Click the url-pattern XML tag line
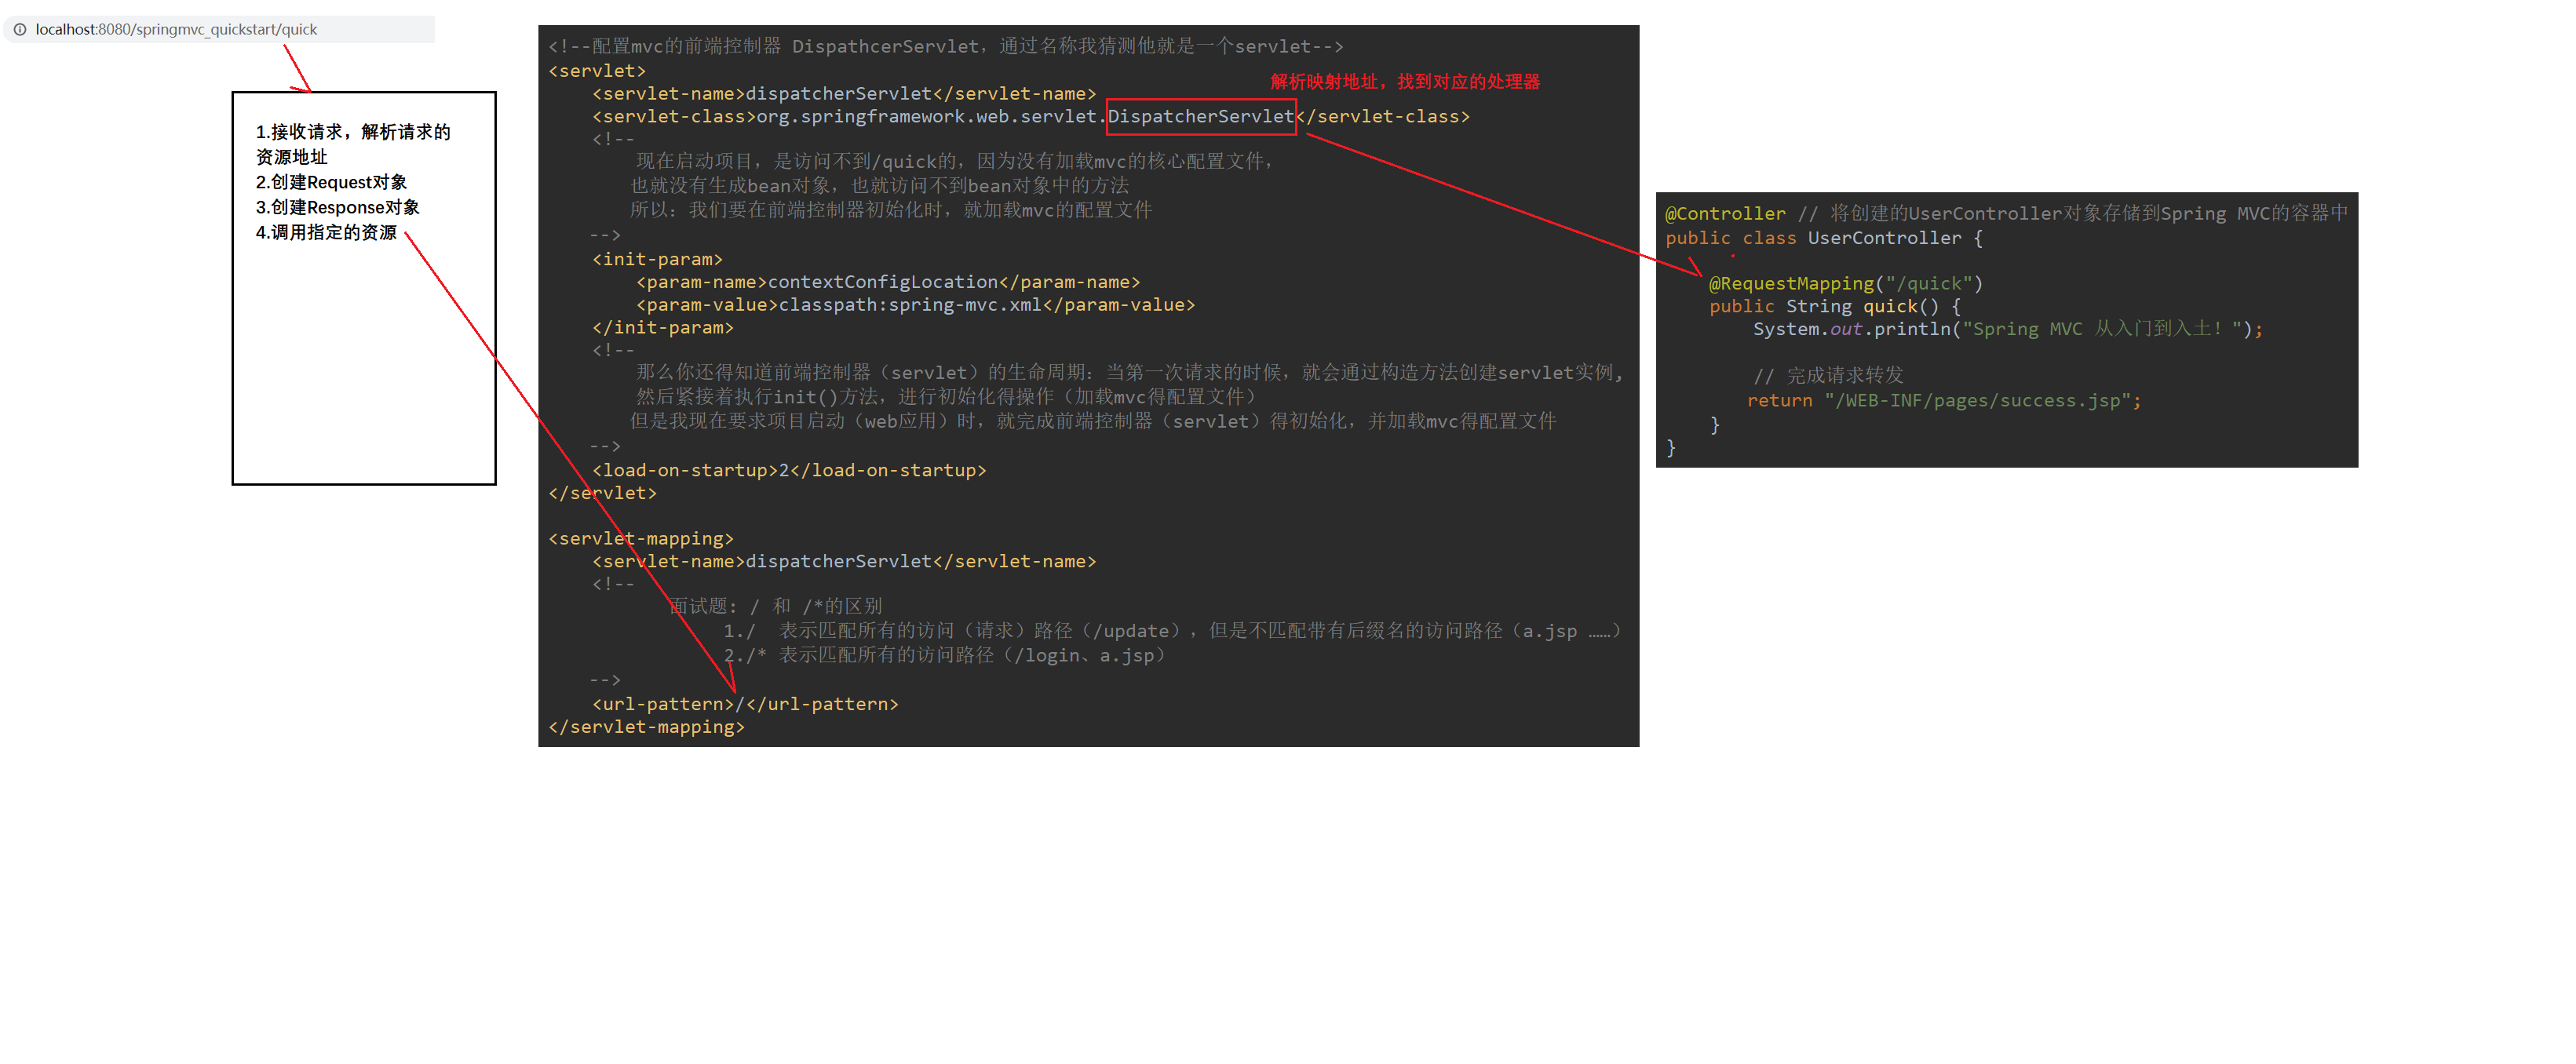Screen dimensions: 2576x1064 click(744, 704)
